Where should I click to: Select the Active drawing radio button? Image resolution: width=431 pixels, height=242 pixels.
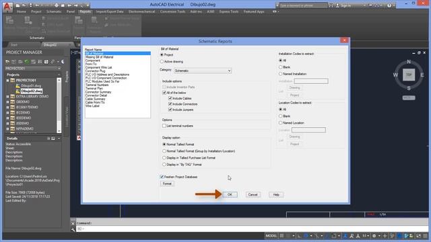tap(162, 61)
